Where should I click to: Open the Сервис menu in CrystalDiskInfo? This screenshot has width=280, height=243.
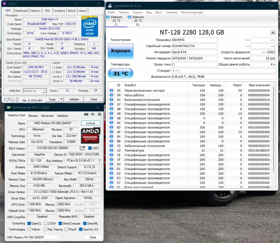click(x=137, y=12)
